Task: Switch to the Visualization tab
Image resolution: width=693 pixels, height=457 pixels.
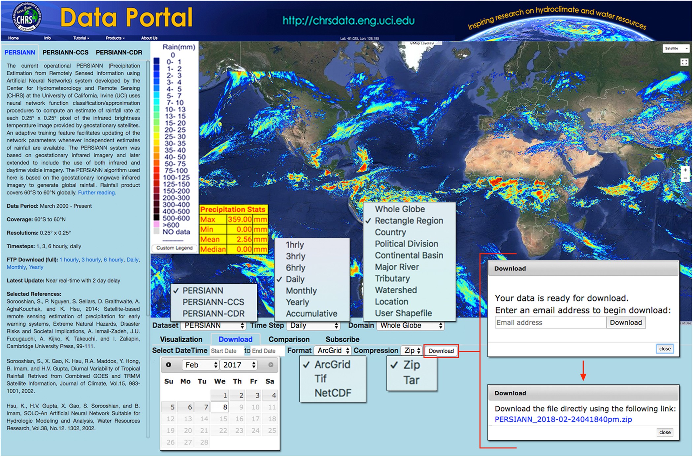Action: [x=181, y=339]
